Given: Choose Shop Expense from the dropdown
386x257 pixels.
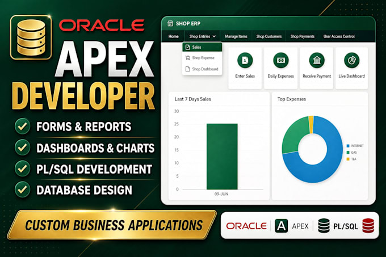Looking at the screenshot, I should point(202,58).
